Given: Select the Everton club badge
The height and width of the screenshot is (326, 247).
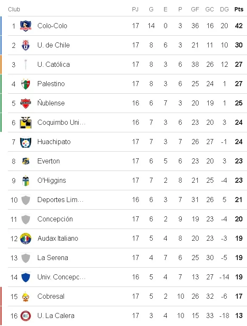Looking at the screenshot, I should (26, 161).
